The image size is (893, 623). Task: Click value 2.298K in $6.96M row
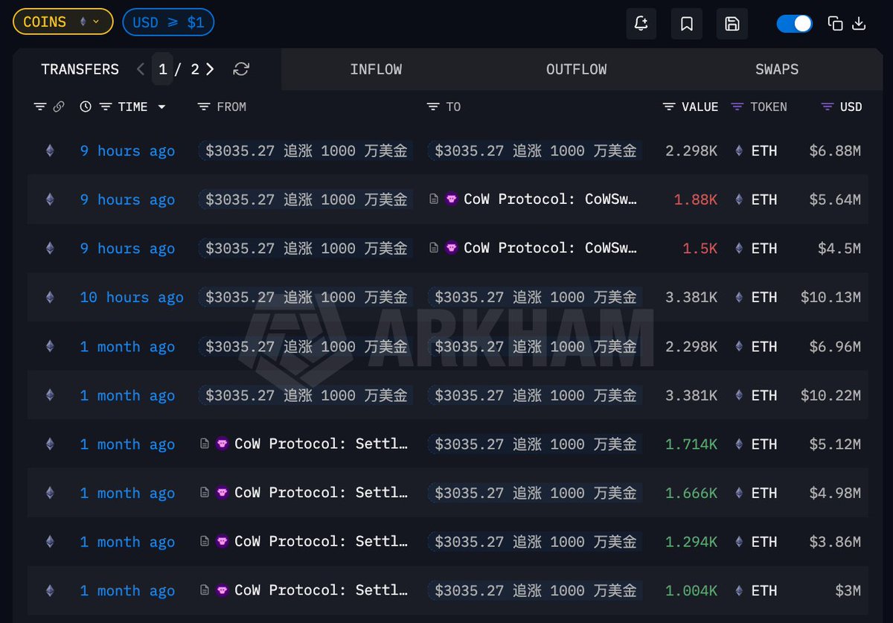[x=691, y=346]
